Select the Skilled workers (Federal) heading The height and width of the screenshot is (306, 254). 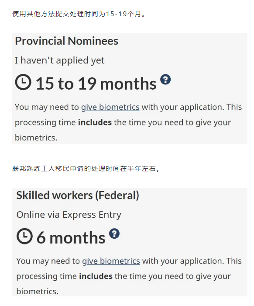78,195
